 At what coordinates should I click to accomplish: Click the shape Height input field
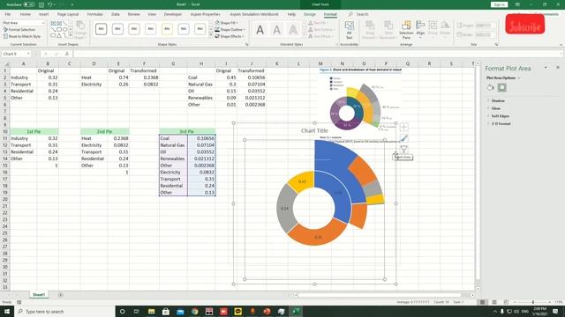pos(485,26)
